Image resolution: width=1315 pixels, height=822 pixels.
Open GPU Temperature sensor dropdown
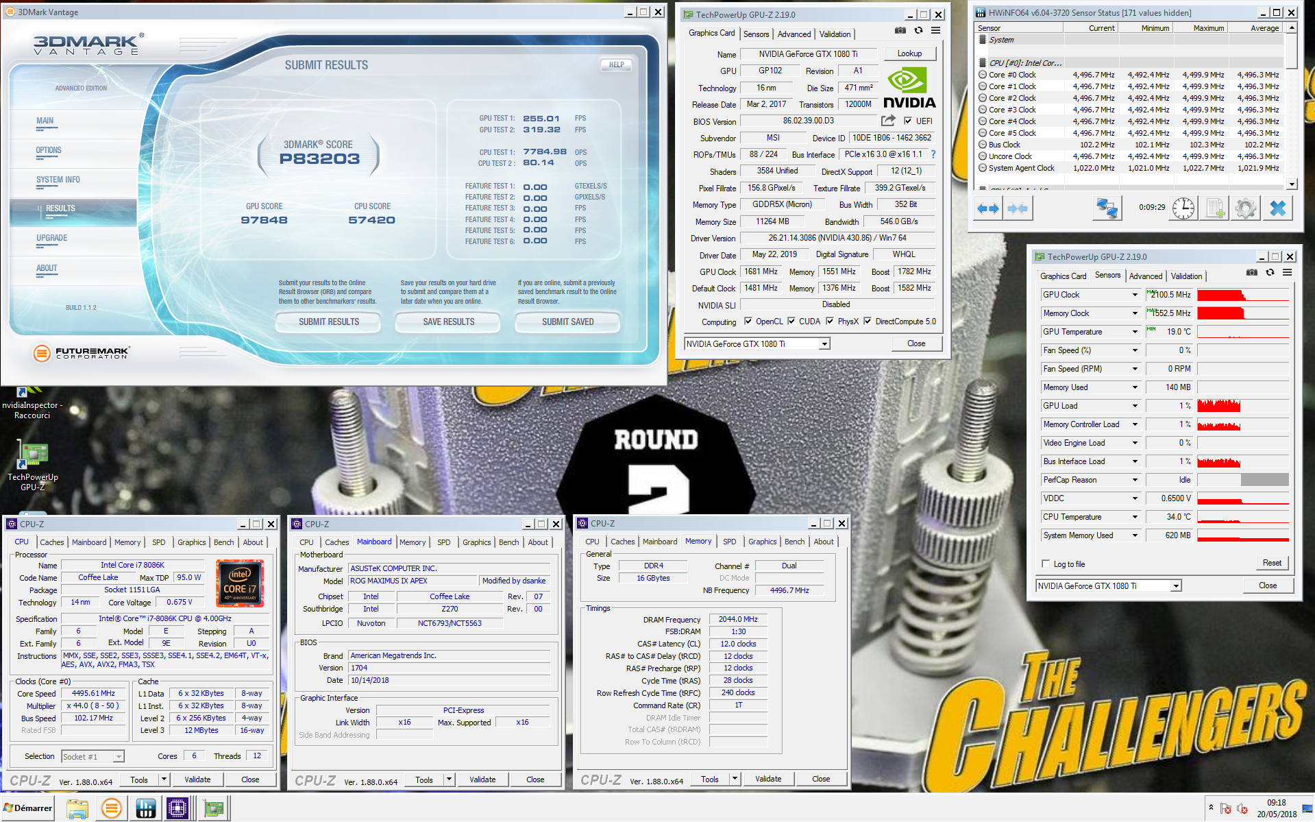1135,332
